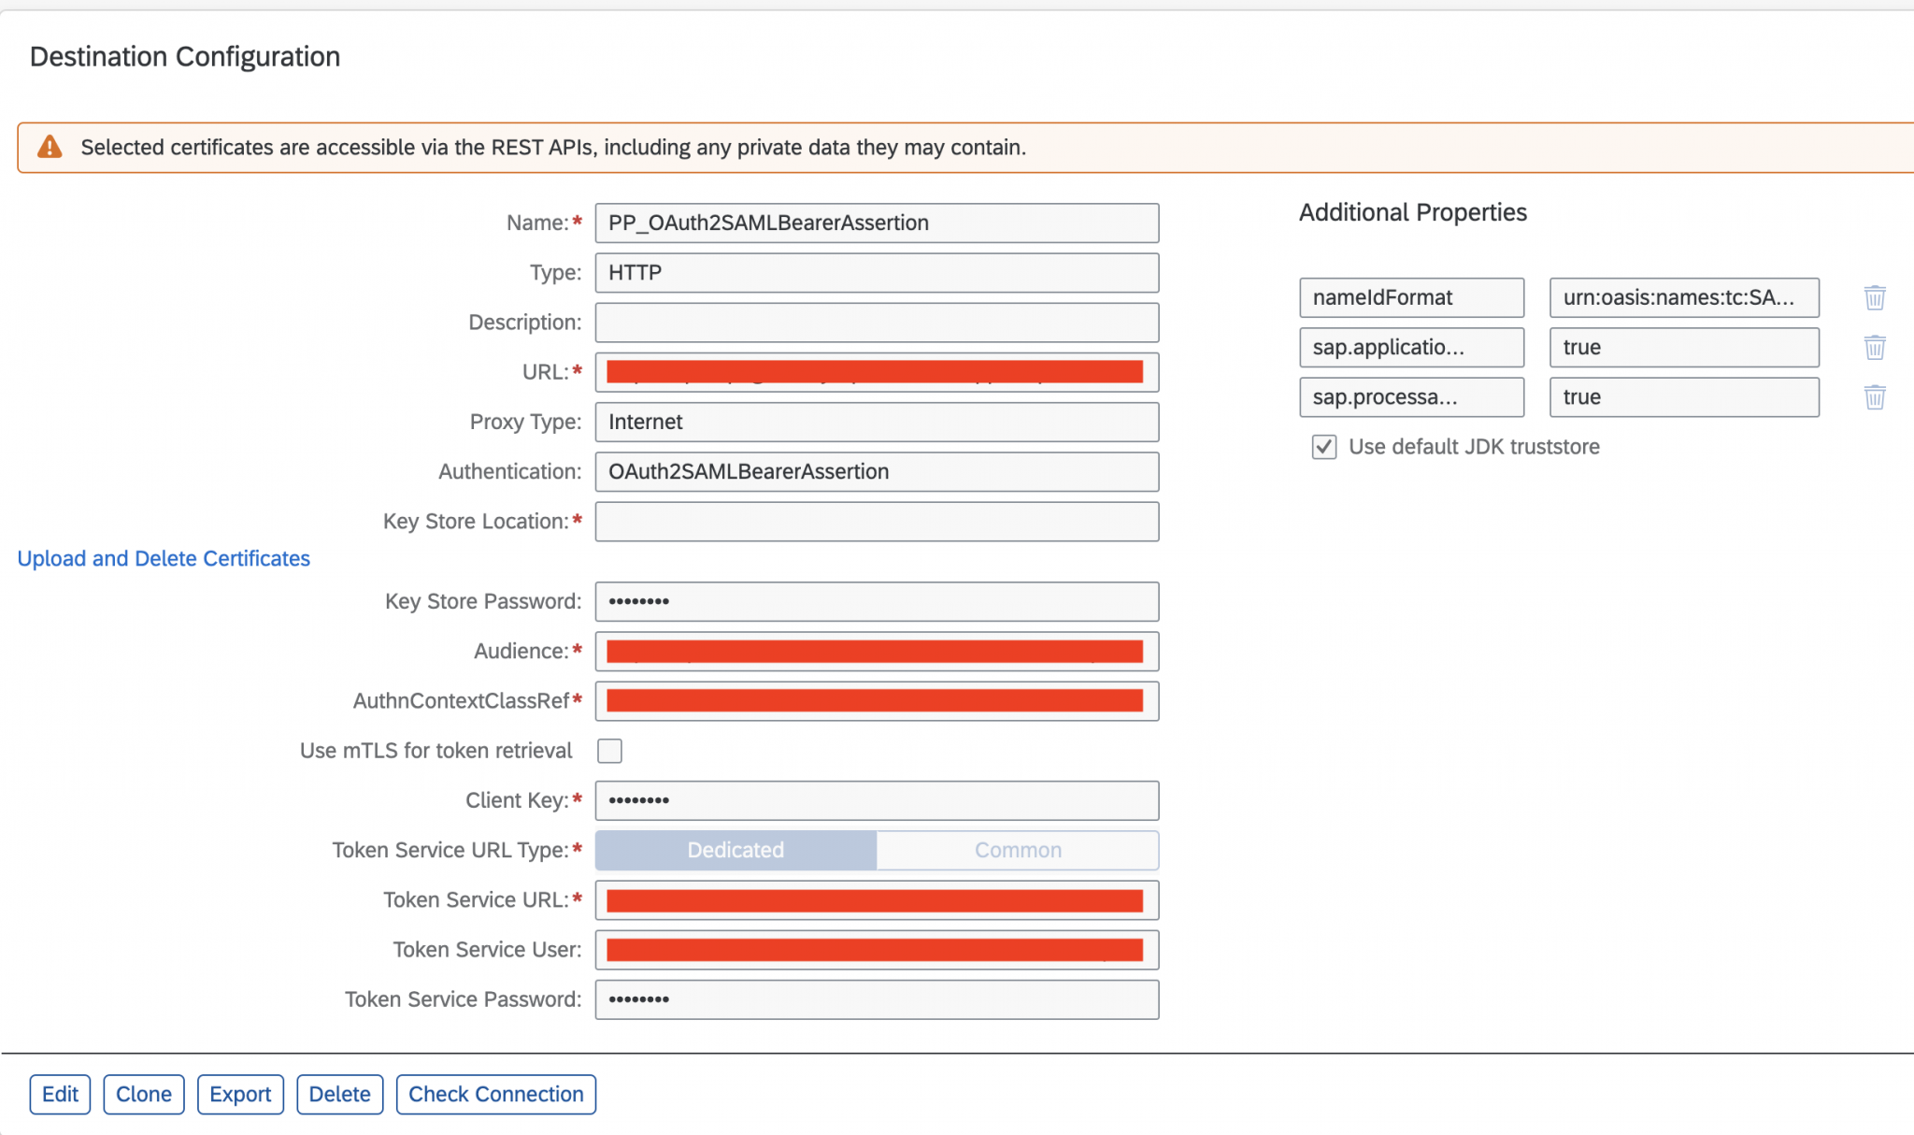Remove the sap.applicatio property via trash icon
The height and width of the screenshot is (1135, 1914).
click(1875, 347)
